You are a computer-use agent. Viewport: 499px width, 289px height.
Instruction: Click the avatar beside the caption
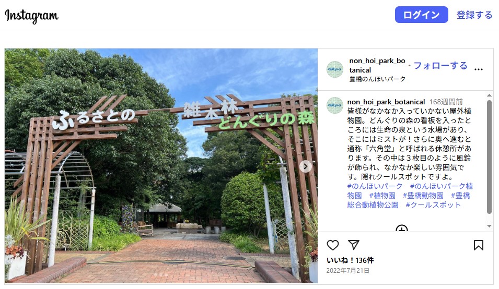(335, 105)
